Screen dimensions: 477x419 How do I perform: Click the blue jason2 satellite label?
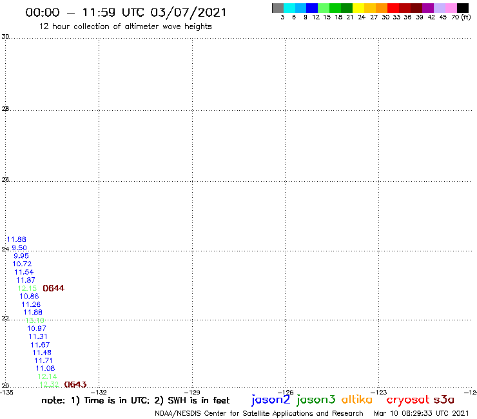pos(271,400)
